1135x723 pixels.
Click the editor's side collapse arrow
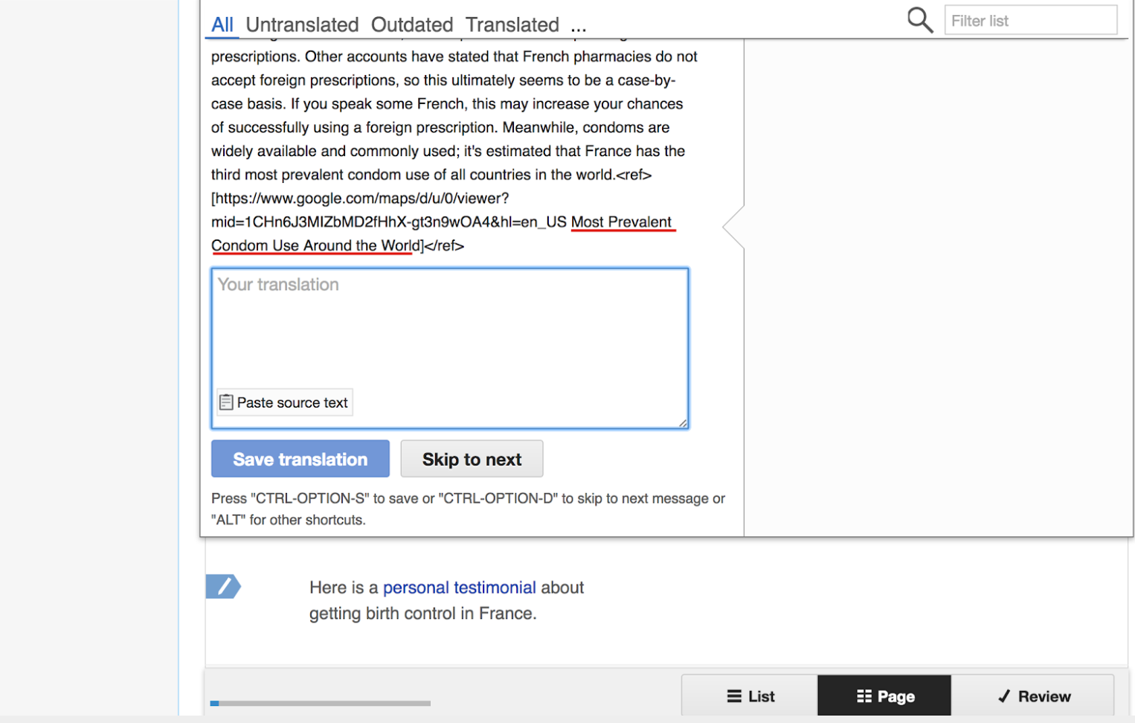click(734, 227)
